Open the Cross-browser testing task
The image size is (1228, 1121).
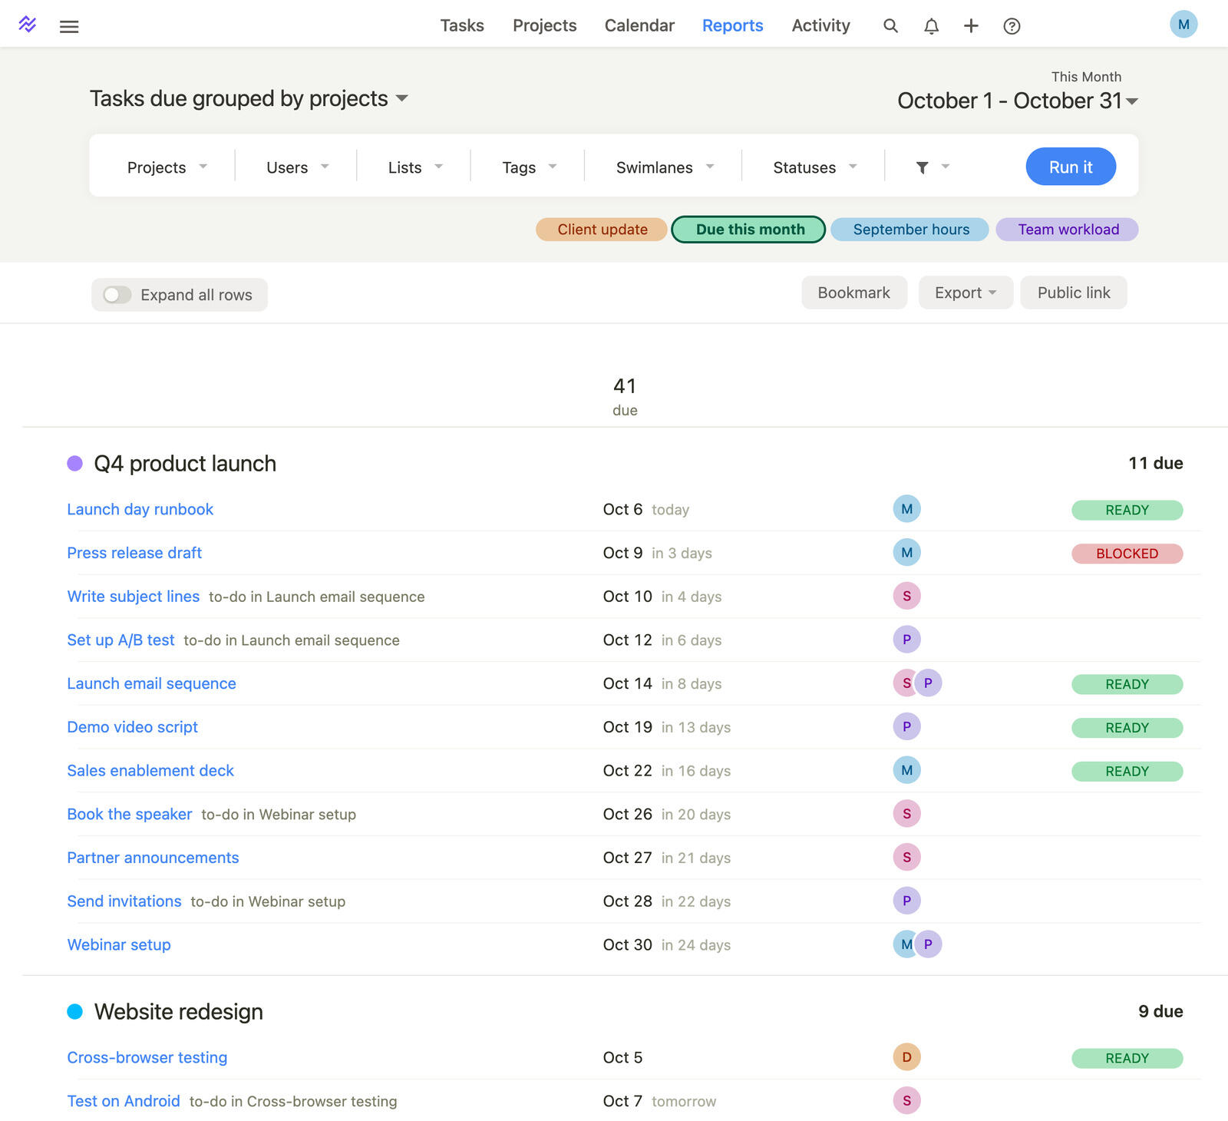[147, 1057]
